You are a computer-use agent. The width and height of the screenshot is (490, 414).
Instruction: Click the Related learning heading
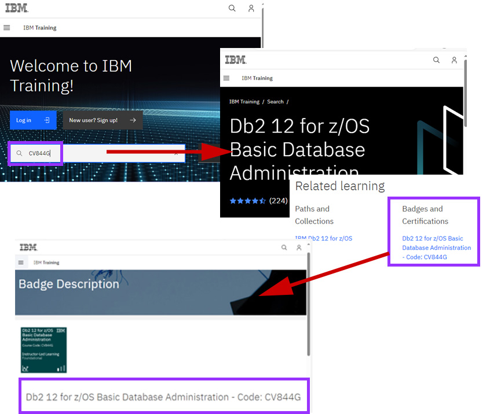[340, 186]
